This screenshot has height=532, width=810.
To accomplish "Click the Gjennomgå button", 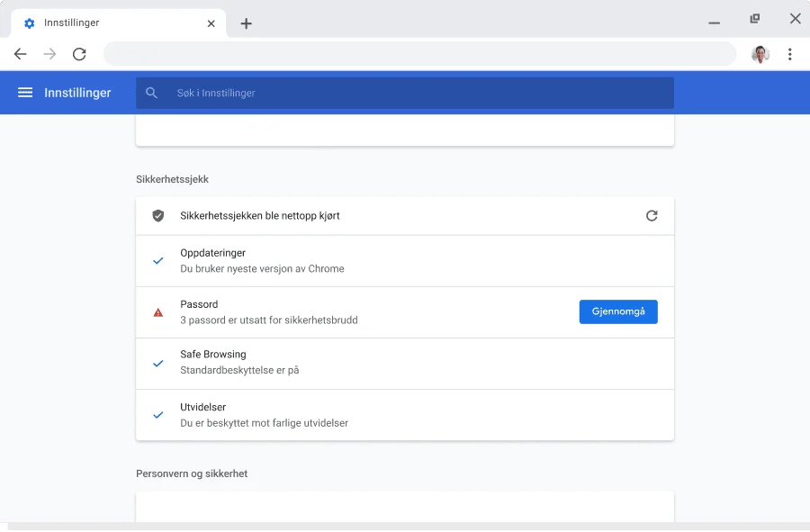I will click(618, 311).
